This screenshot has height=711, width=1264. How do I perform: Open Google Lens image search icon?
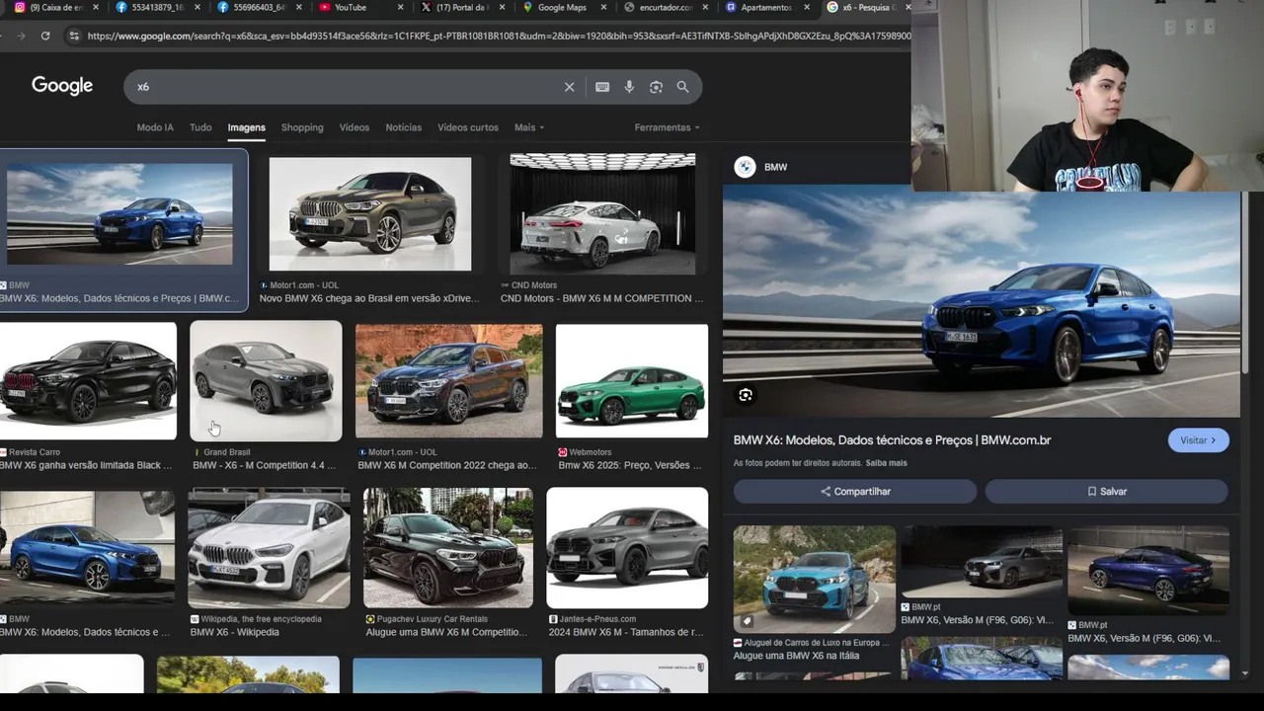[656, 87]
